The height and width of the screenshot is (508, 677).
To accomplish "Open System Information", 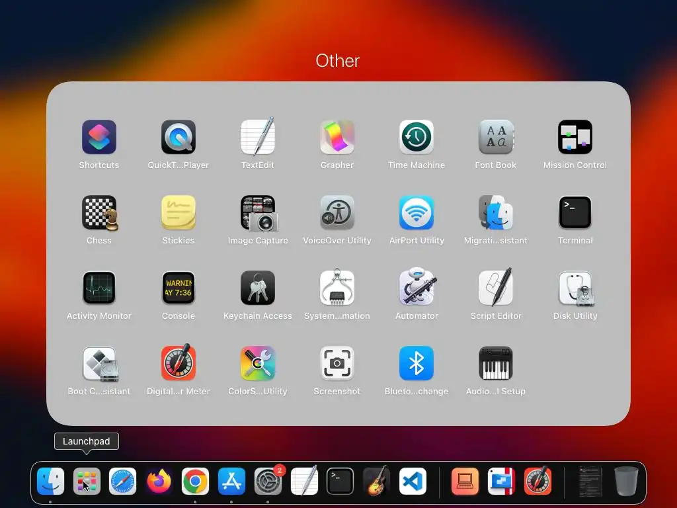I will click(337, 288).
